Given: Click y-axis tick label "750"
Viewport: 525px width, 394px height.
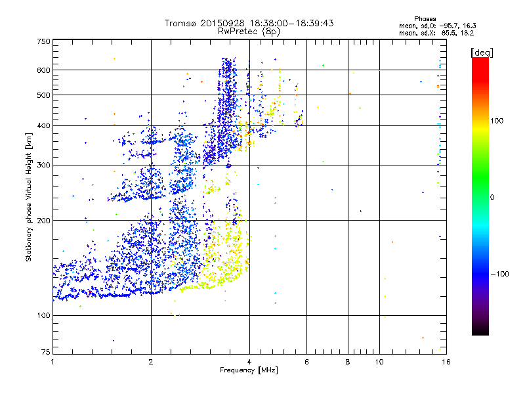Looking at the screenshot, I should [x=43, y=41].
